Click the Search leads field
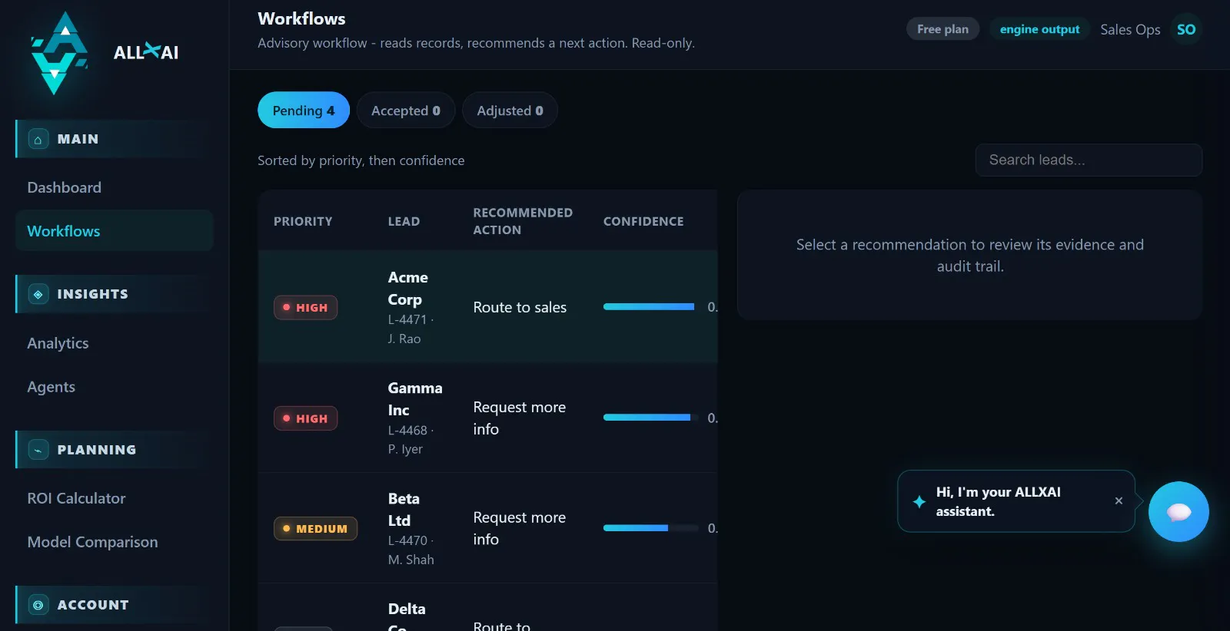The width and height of the screenshot is (1230, 631). [x=1089, y=160]
